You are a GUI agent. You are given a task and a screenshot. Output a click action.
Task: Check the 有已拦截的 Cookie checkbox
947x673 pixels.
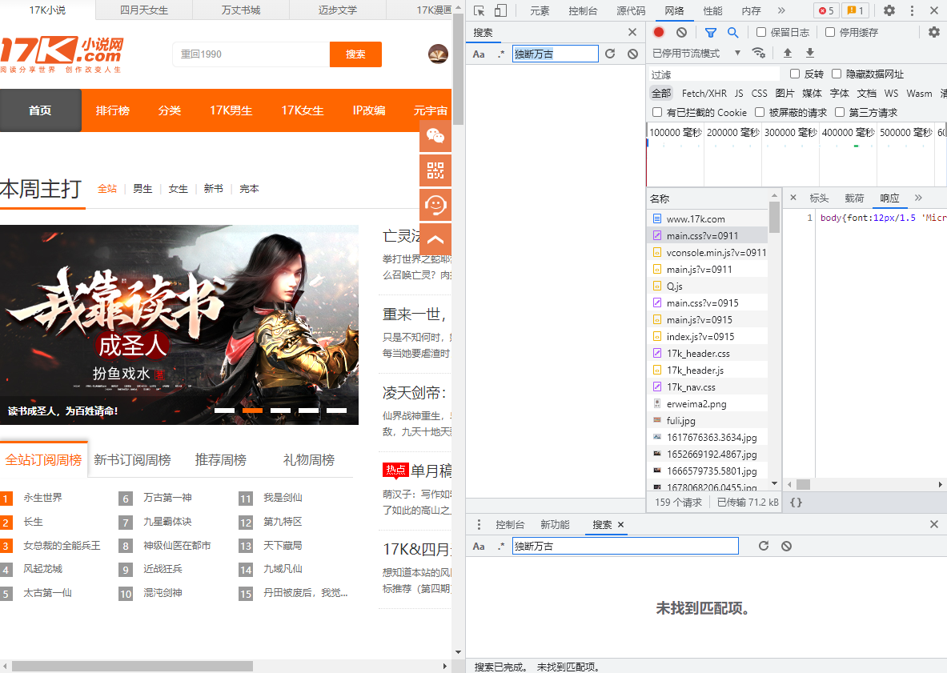click(x=657, y=112)
